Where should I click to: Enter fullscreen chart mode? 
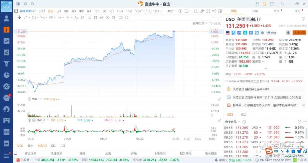click(x=208, y=11)
